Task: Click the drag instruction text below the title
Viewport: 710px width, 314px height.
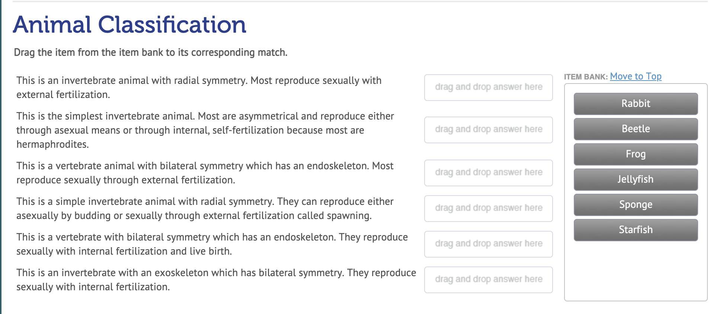Action: (x=151, y=52)
